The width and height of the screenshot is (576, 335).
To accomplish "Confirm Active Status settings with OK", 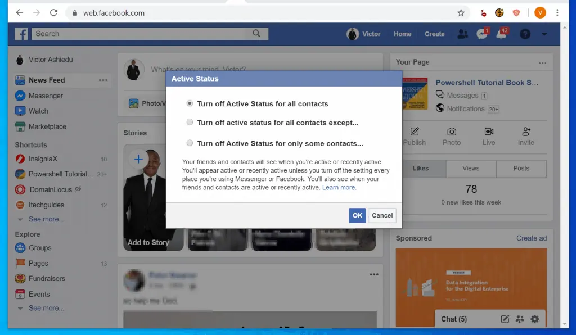I will (357, 215).
